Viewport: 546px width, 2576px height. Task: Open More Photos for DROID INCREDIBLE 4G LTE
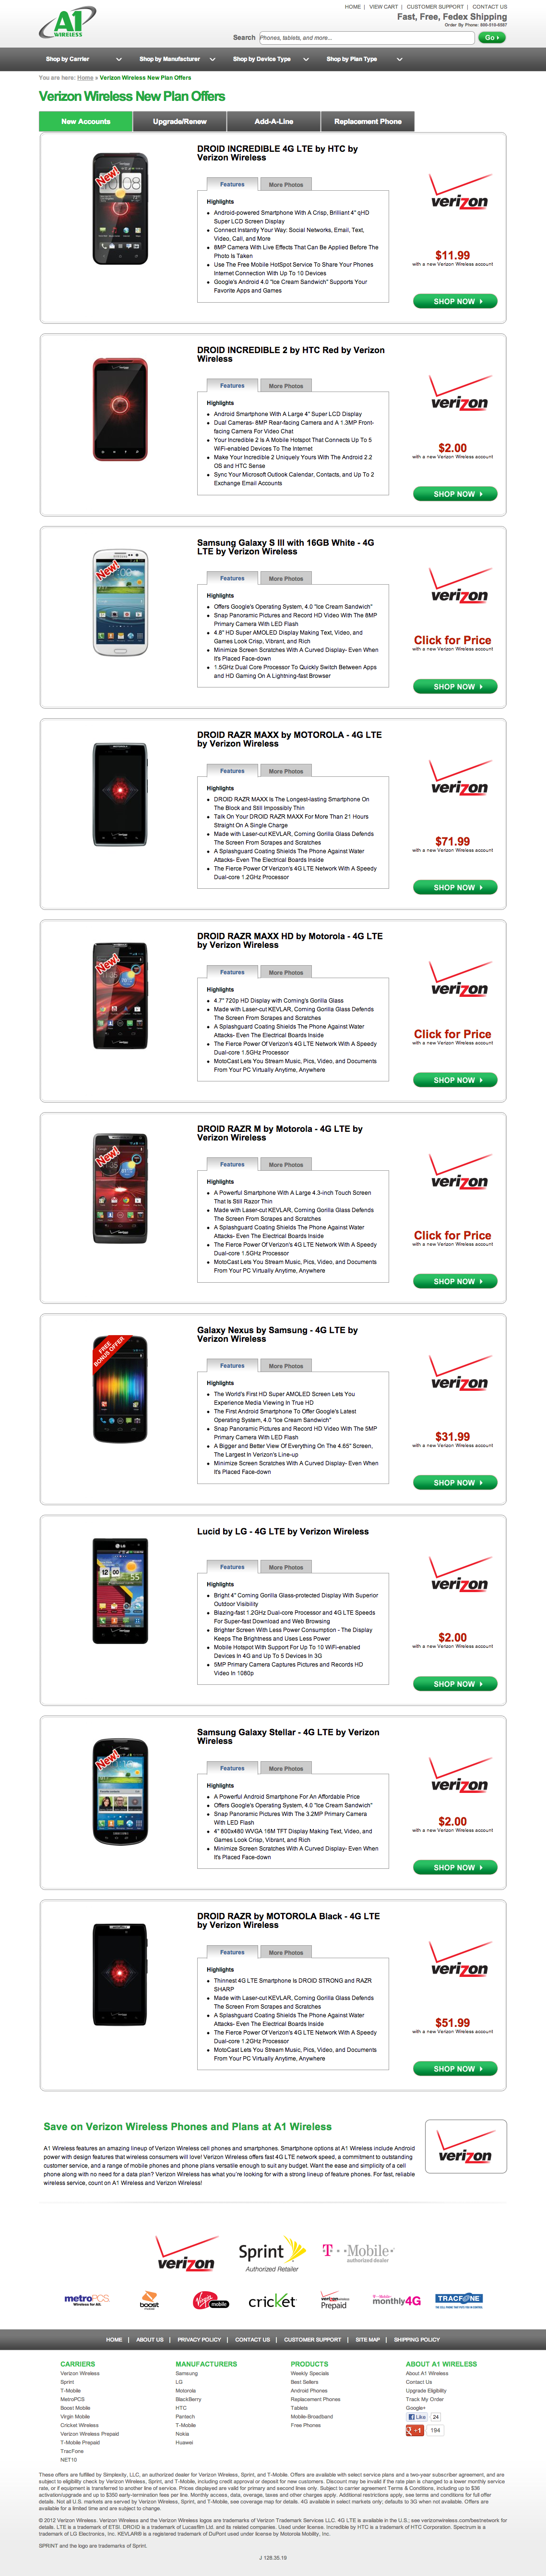285,184
